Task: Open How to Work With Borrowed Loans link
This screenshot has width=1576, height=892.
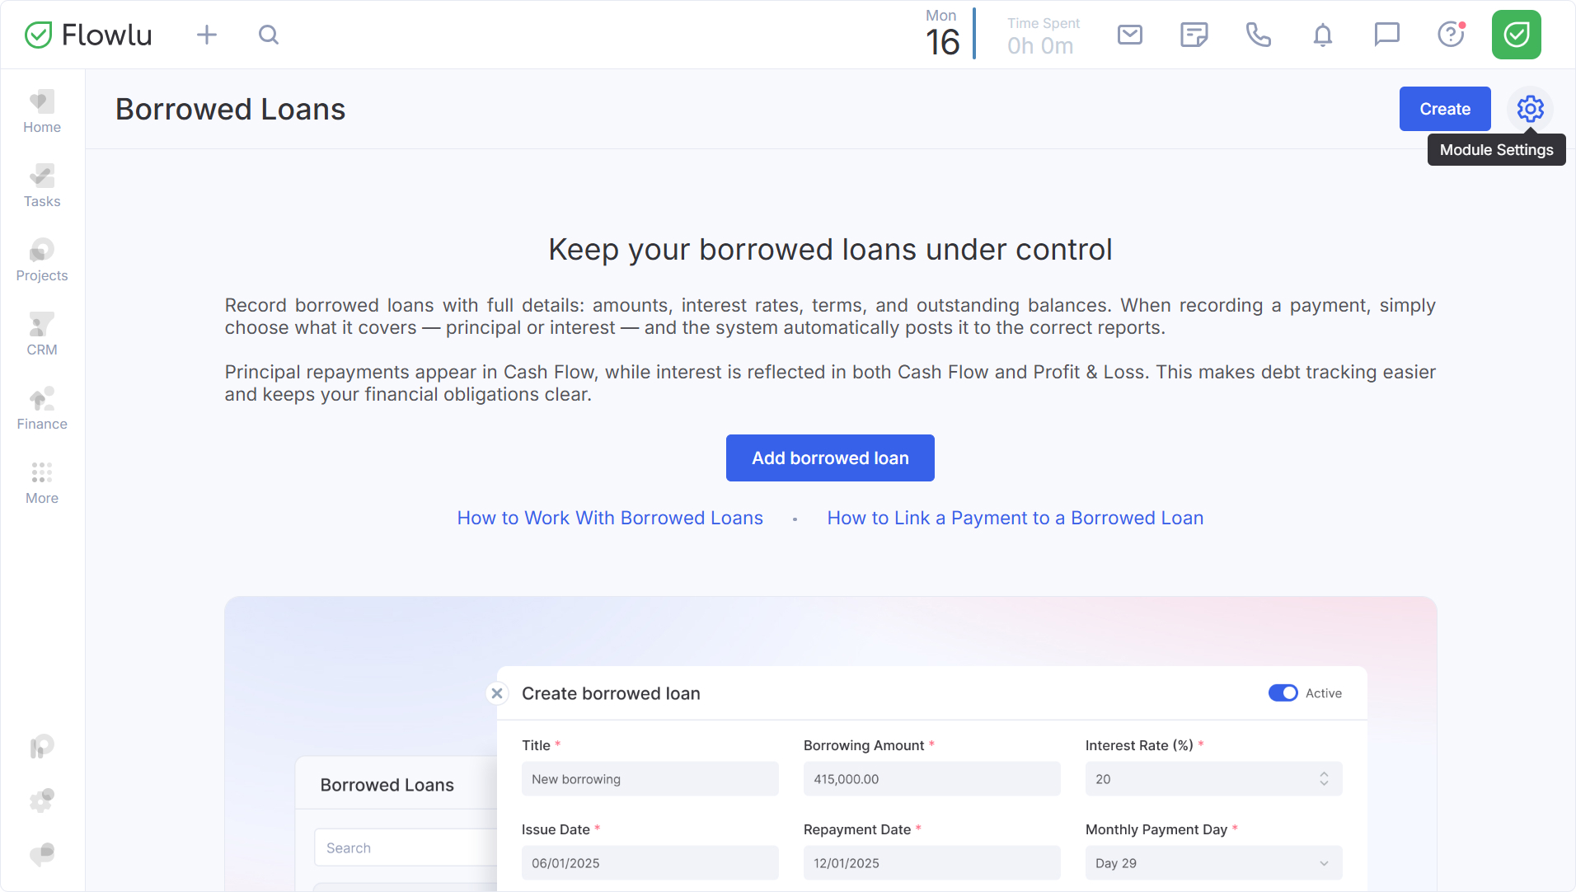Action: pyautogui.click(x=610, y=518)
